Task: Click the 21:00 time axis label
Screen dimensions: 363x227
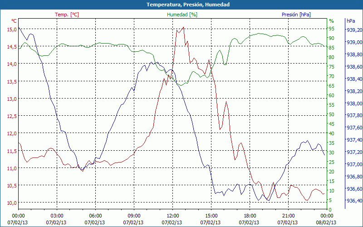Action: (289, 216)
